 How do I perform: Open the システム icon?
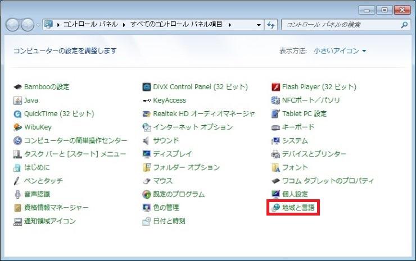[x=275, y=141]
